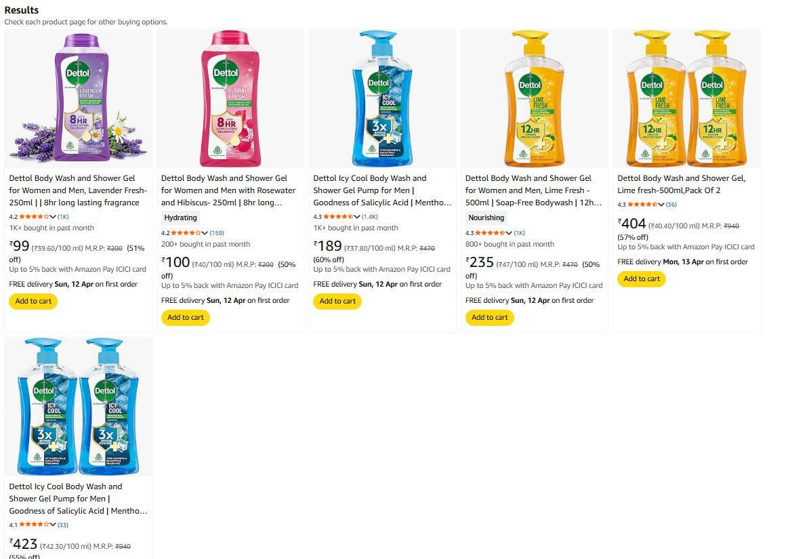Open Lavender Fresh body wash title link
Image resolution: width=809 pixels, height=559 pixels.
tap(78, 190)
